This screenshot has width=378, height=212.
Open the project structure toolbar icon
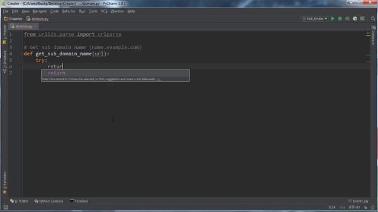click(362, 19)
